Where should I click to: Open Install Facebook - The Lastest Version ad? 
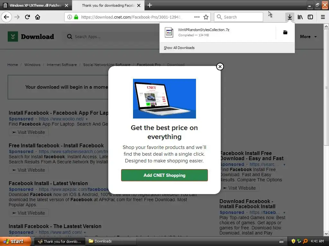55,226
